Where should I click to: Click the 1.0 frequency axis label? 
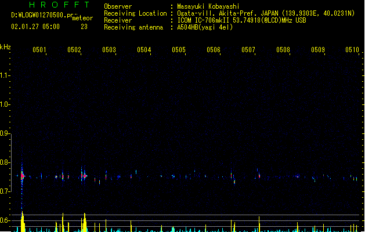tap(4, 104)
